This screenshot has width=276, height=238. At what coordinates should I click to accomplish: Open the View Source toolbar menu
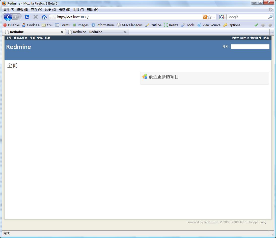(209, 25)
